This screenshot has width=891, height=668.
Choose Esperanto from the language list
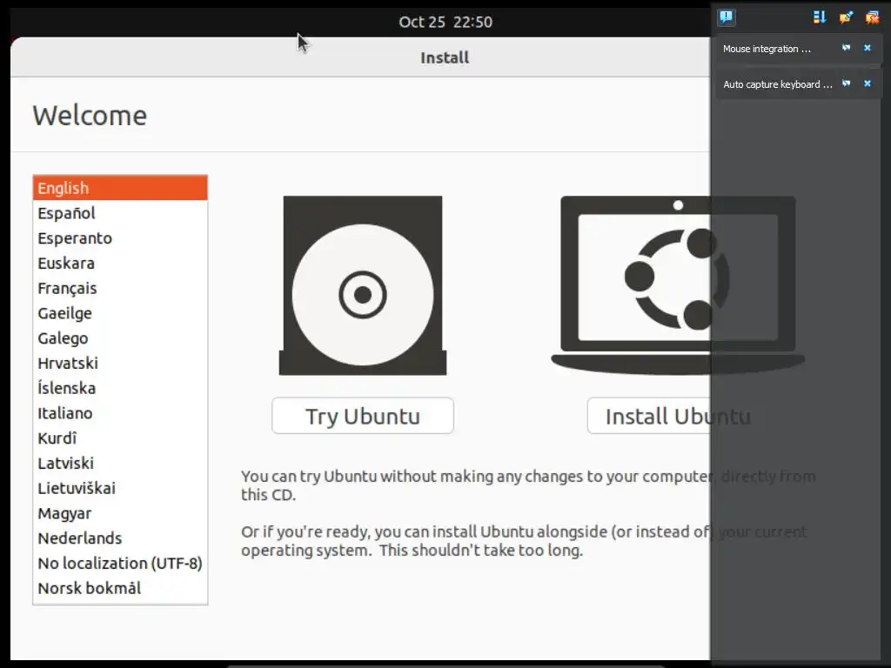click(x=120, y=238)
